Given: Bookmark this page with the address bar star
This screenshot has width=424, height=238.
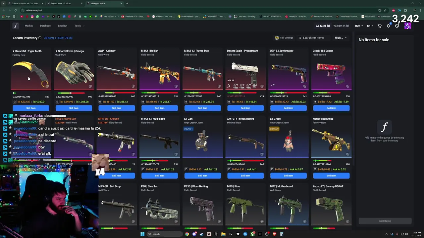Looking at the screenshot, I should coord(385,10).
